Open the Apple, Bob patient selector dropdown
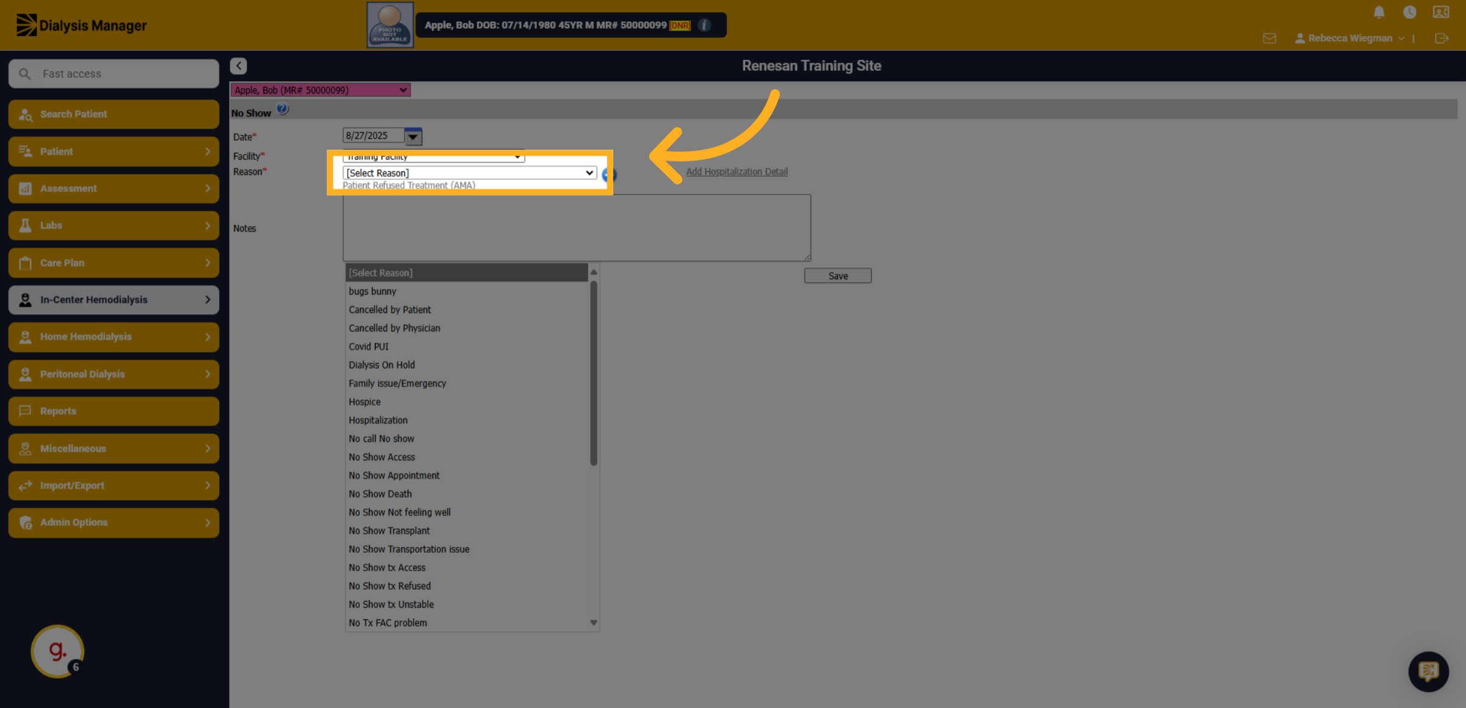Image resolution: width=1466 pixels, height=708 pixels. pos(320,90)
